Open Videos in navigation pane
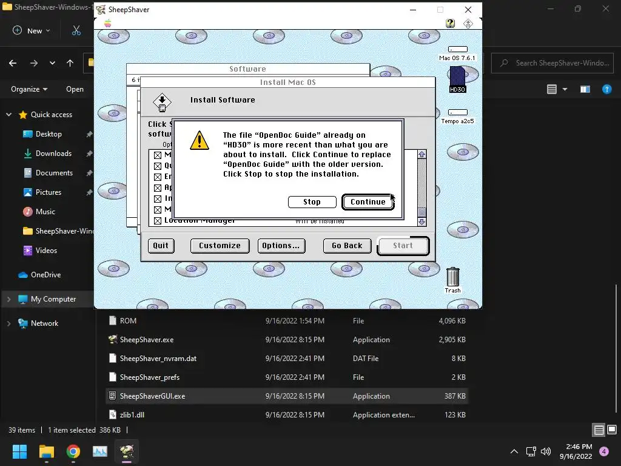The image size is (621, 466). tap(46, 251)
